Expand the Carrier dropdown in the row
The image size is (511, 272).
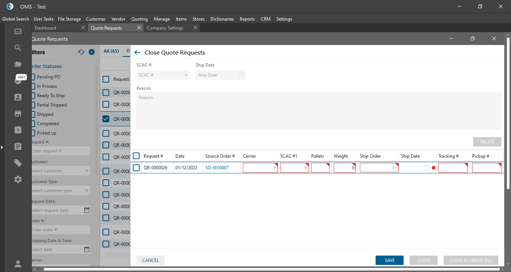click(x=275, y=168)
